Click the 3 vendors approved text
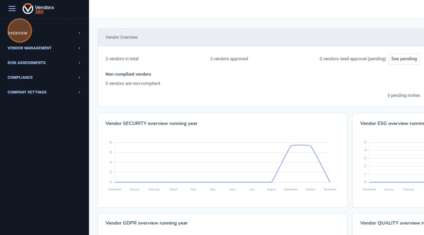This screenshot has height=235, width=424. point(229,59)
